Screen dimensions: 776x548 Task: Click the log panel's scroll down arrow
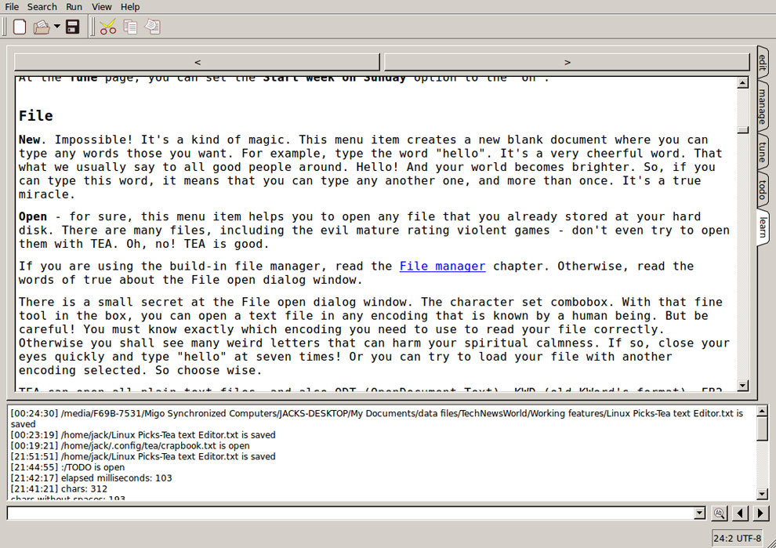pyautogui.click(x=762, y=494)
